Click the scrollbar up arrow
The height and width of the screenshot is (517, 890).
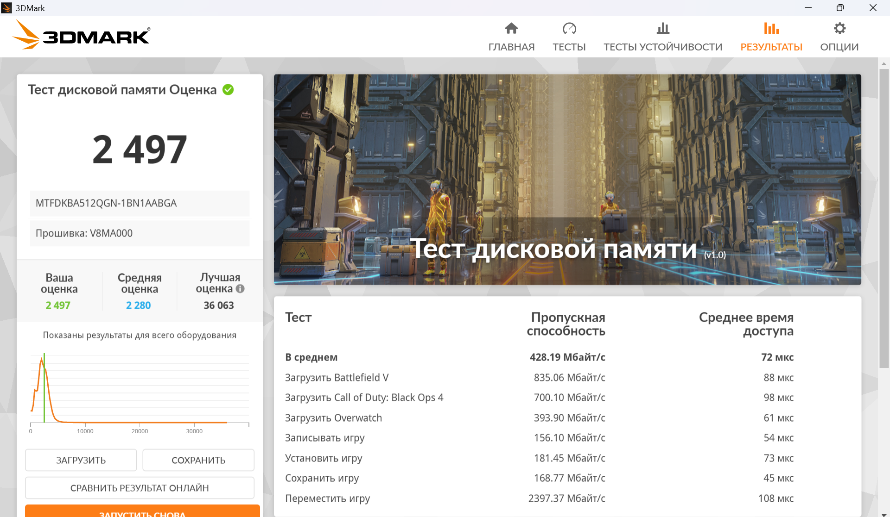click(x=884, y=63)
